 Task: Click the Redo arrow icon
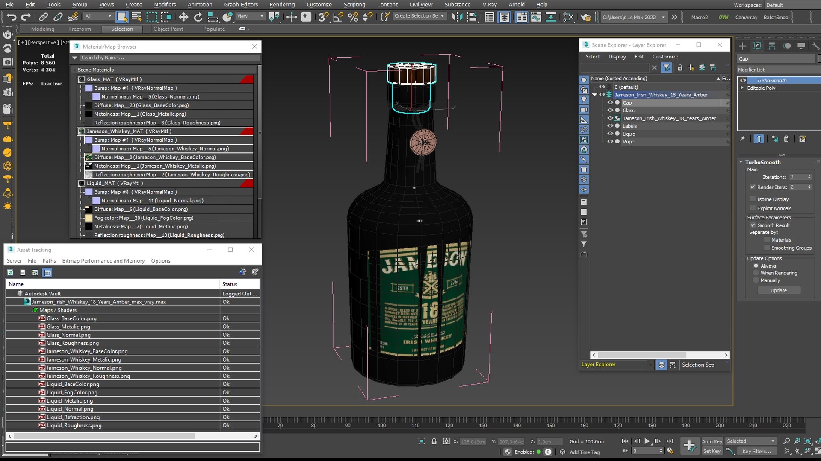[x=26, y=17]
